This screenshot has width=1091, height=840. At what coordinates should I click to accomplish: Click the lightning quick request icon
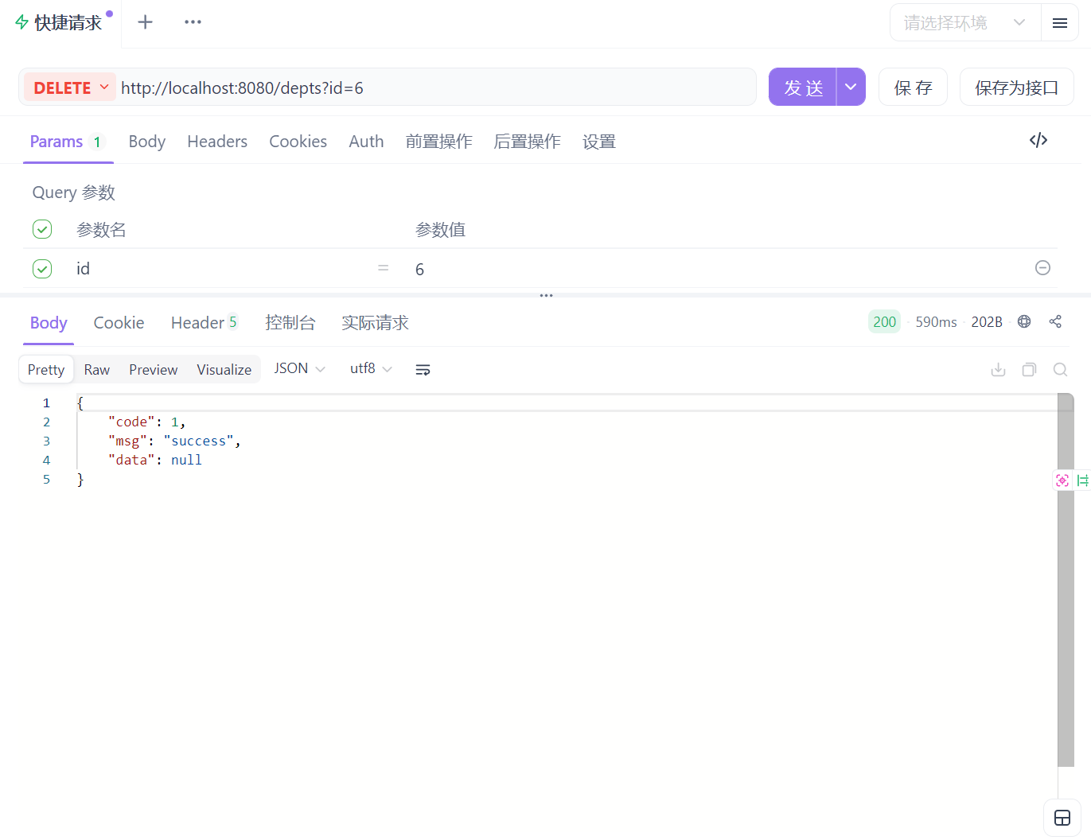click(22, 22)
